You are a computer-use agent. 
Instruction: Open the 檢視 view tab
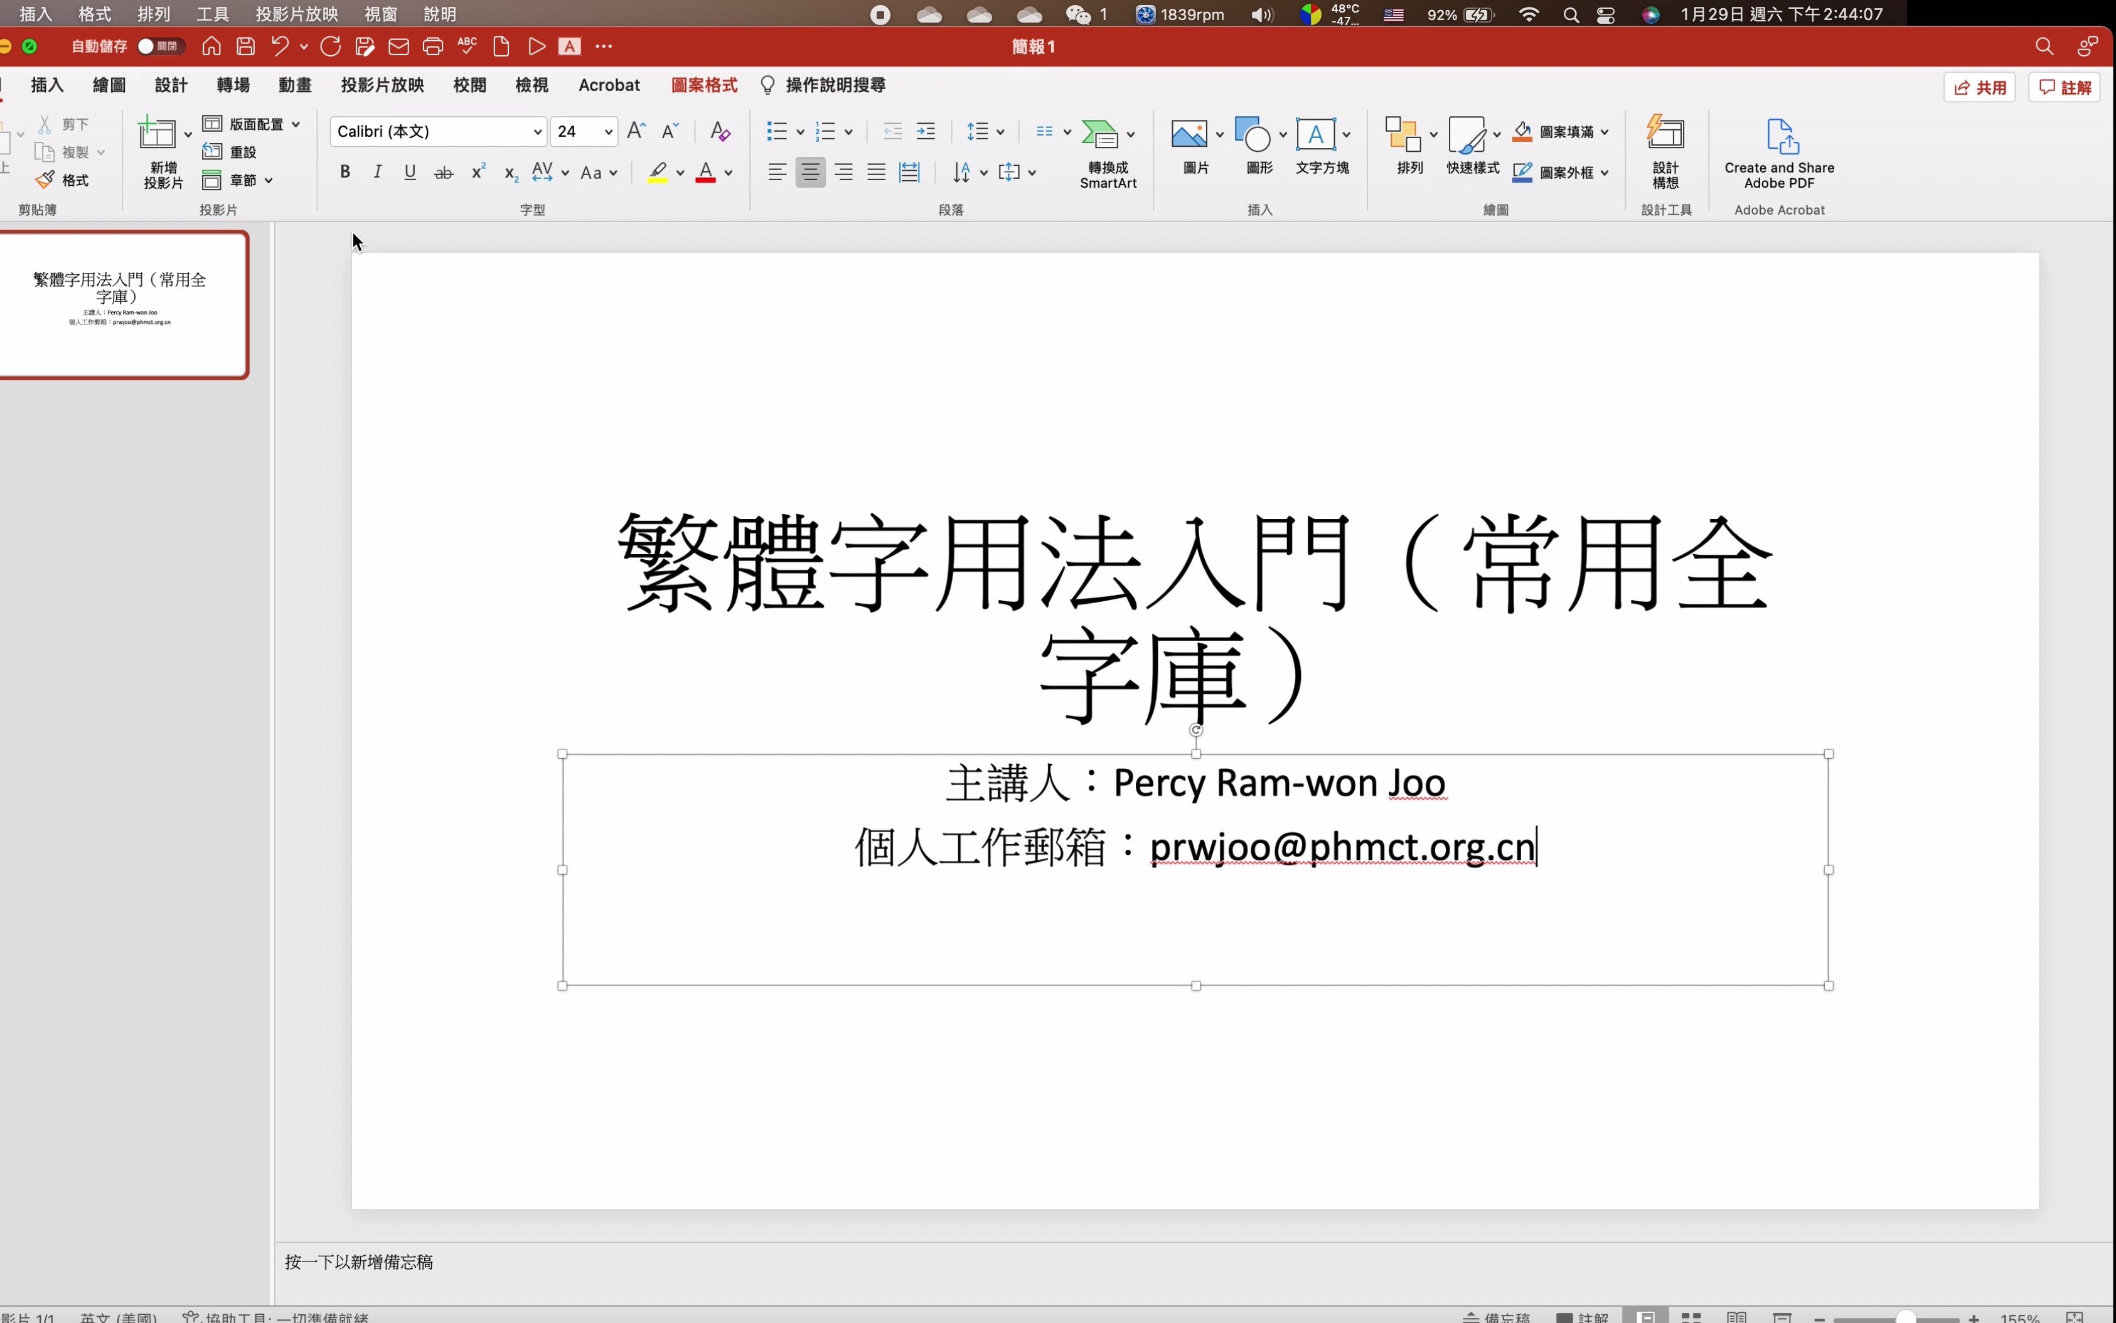(532, 85)
